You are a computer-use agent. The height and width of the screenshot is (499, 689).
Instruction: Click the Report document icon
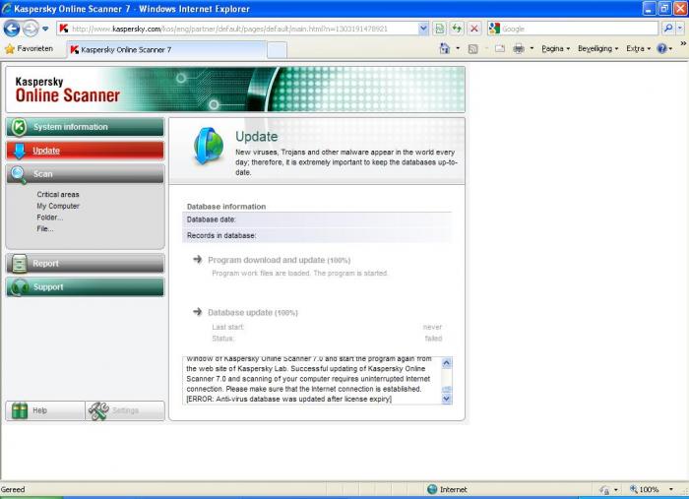[20, 264]
